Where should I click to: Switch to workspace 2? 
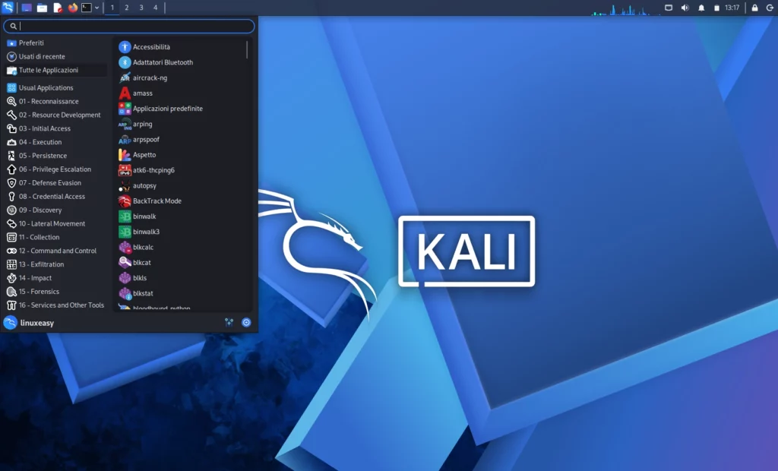pos(127,8)
